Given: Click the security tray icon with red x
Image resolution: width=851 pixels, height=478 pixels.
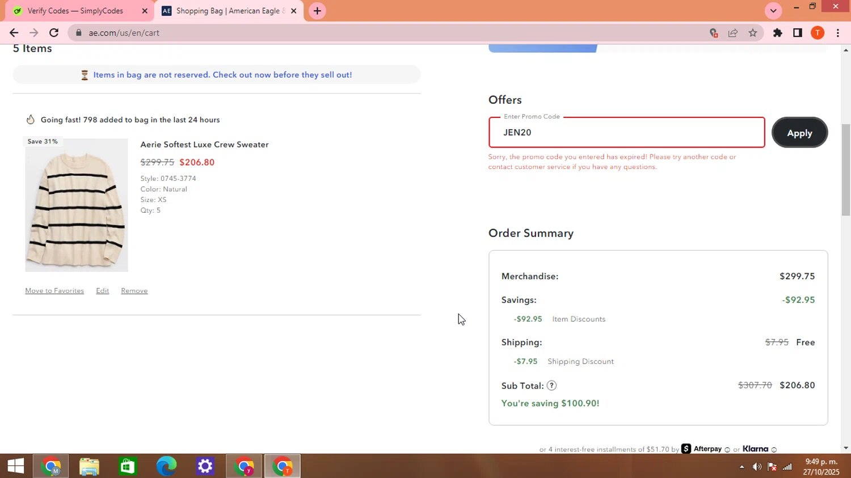Looking at the screenshot, I should point(772,467).
